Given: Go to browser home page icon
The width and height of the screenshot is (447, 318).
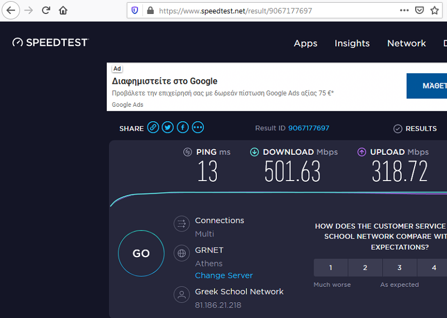Looking at the screenshot, I should click(63, 10).
